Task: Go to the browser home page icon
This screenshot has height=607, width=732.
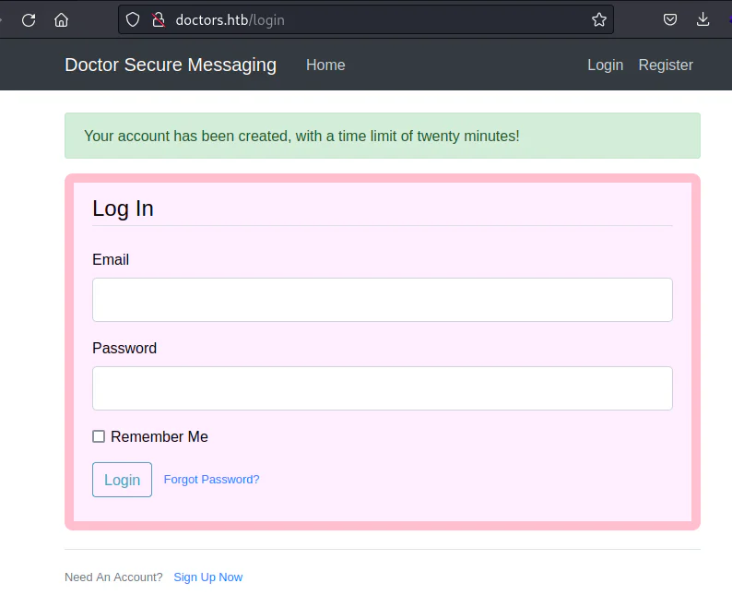Action: coord(61,20)
